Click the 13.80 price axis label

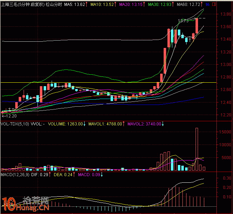(x=226, y=14)
